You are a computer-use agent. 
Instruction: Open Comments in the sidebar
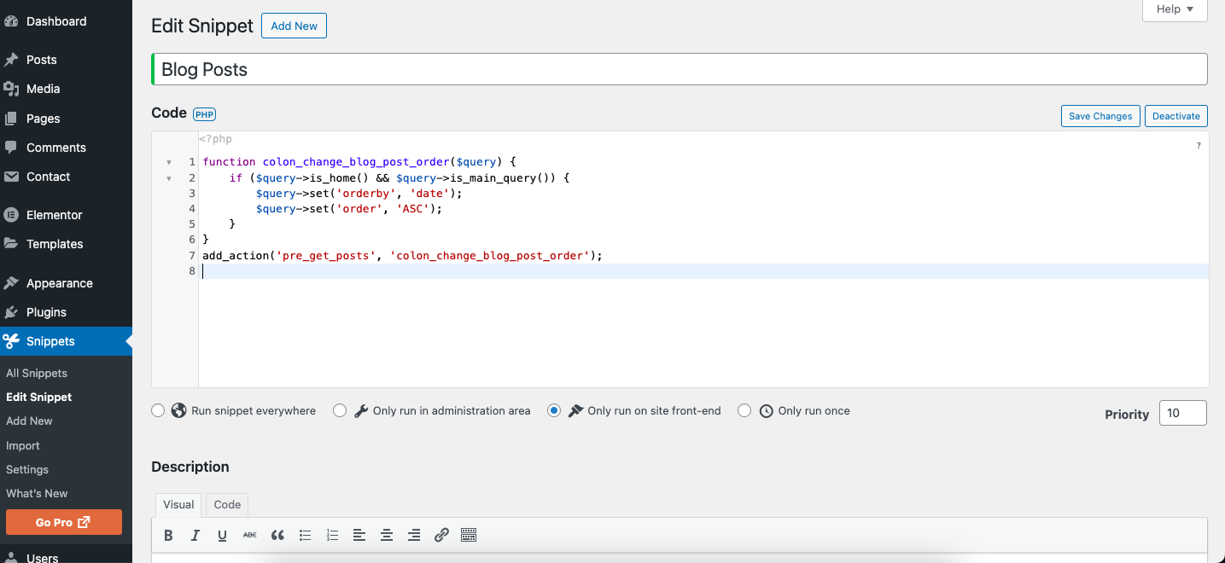[x=55, y=148]
